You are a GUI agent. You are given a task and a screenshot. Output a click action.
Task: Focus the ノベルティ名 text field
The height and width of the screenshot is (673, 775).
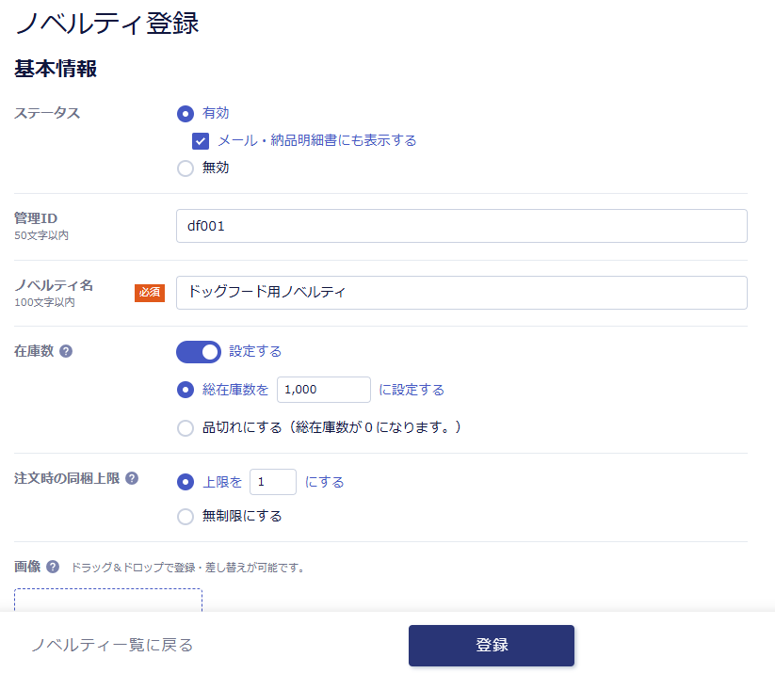coord(461,293)
